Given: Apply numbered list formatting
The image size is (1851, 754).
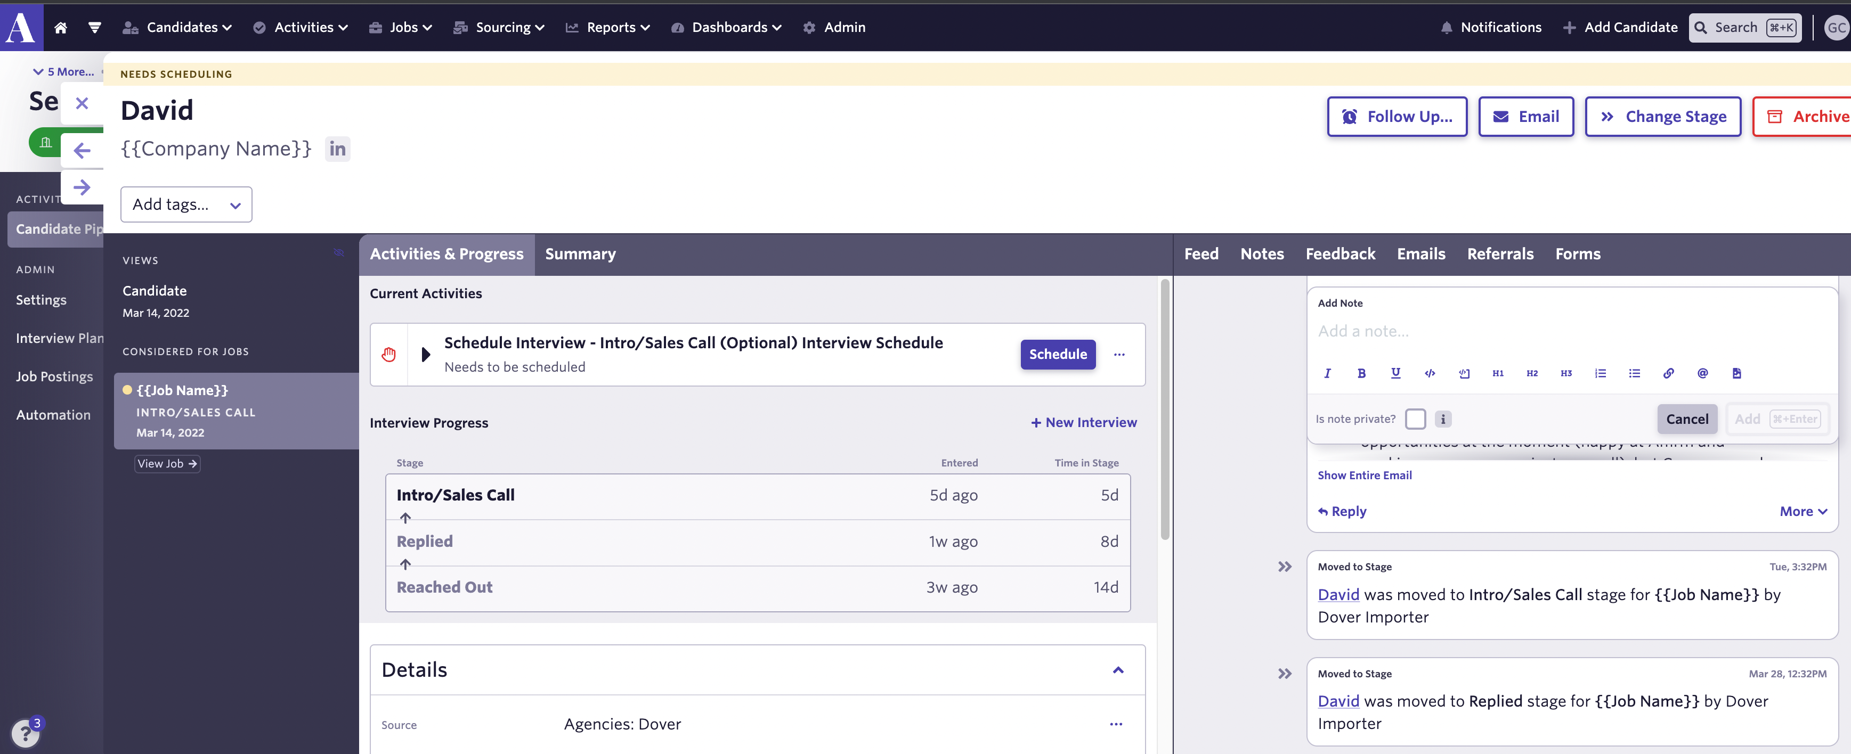Looking at the screenshot, I should [1600, 373].
